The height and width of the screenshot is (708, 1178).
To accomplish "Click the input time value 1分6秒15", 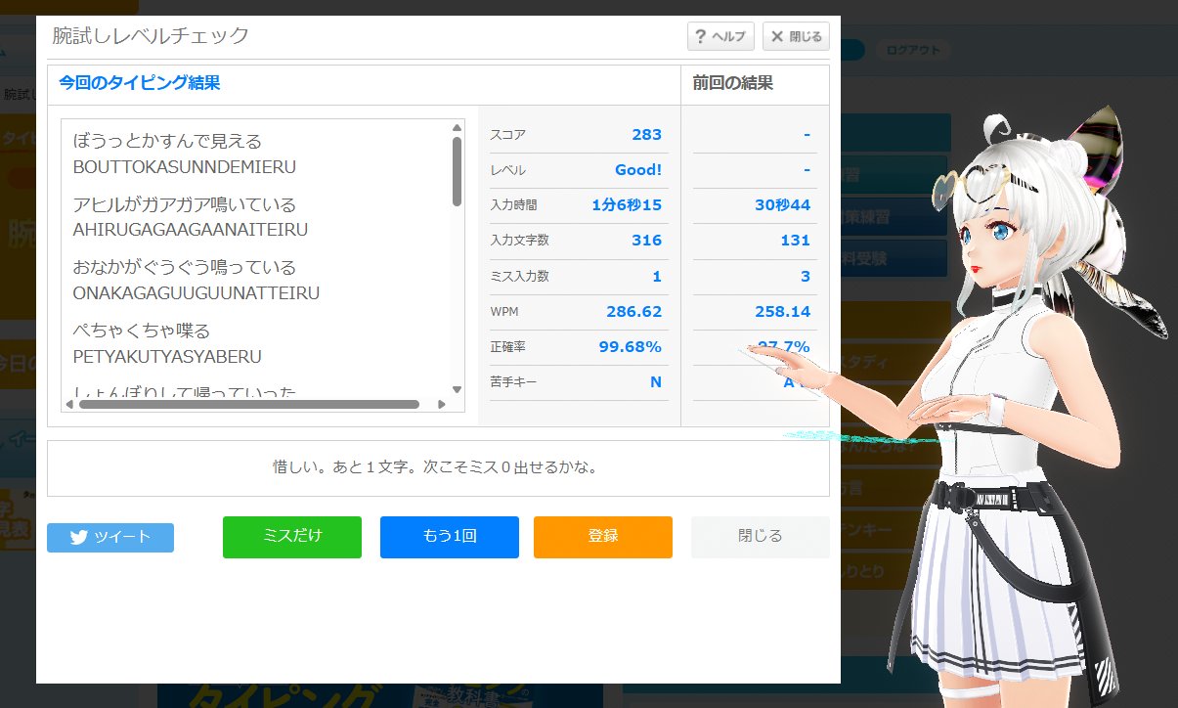I will coord(627,204).
